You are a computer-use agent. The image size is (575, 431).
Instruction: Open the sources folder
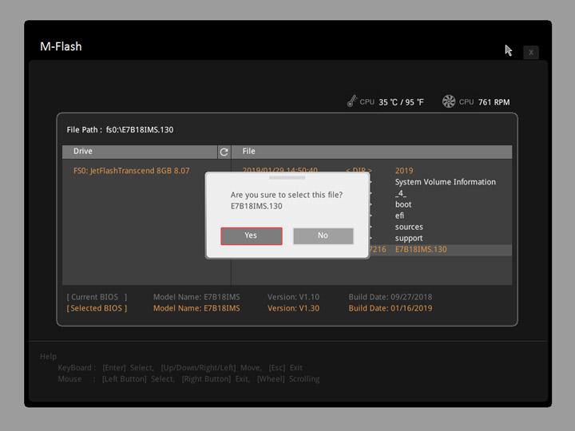[409, 227]
